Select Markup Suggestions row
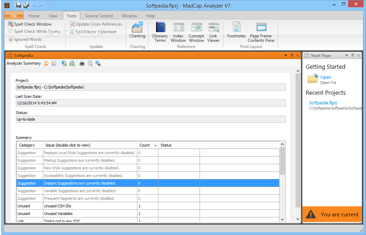 [148, 160]
